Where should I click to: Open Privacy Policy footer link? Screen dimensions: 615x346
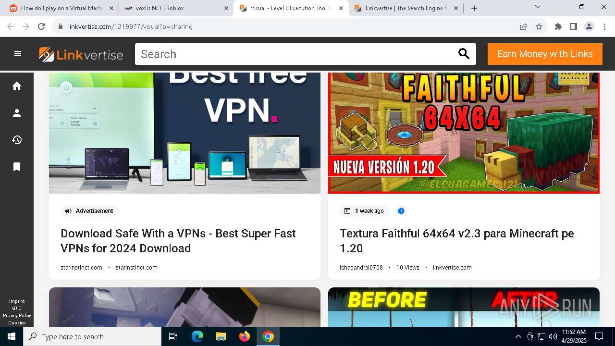point(17,316)
